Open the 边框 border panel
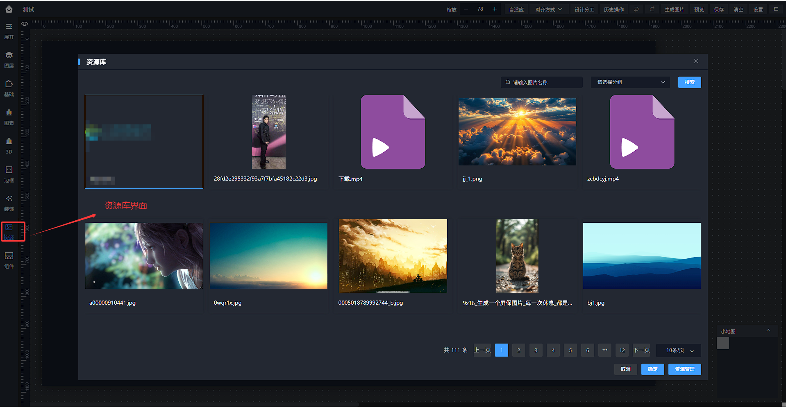The image size is (786, 407). [x=9, y=174]
